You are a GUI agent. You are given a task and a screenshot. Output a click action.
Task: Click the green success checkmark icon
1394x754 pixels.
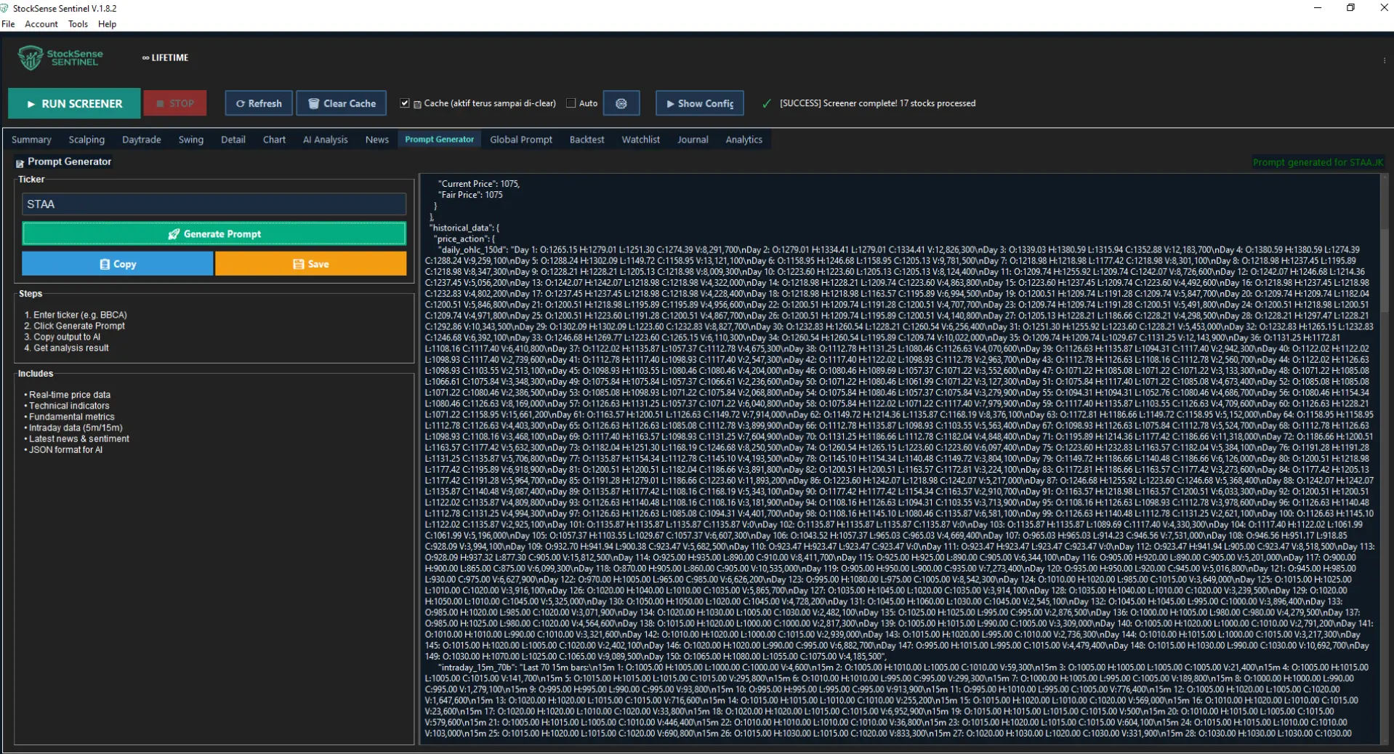pyautogui.click(x=766, y=104)
